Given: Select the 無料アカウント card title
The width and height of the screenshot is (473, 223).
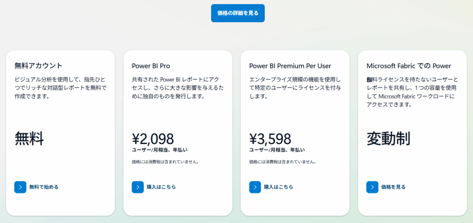Looking at the screenshot, I should pyautogui.click(x=38, y=66).
